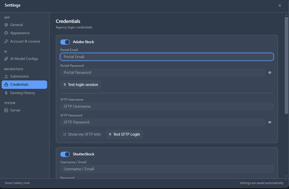
Task: Click the SFTP Password input
Action: (163, 122)
